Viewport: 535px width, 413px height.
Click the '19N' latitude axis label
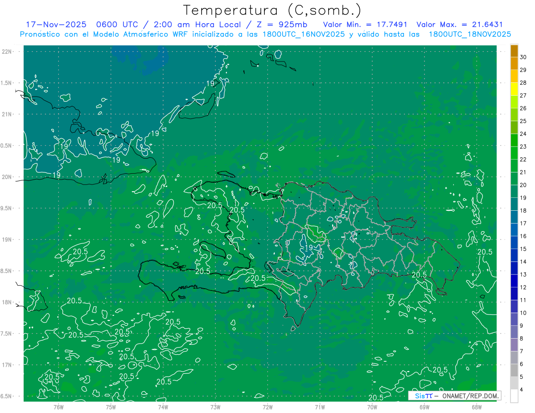(x=7, y=240)
